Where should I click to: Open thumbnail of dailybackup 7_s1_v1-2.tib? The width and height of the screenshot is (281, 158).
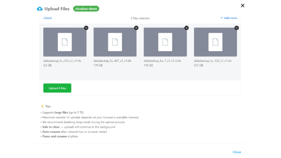click(x=165, y=42)
